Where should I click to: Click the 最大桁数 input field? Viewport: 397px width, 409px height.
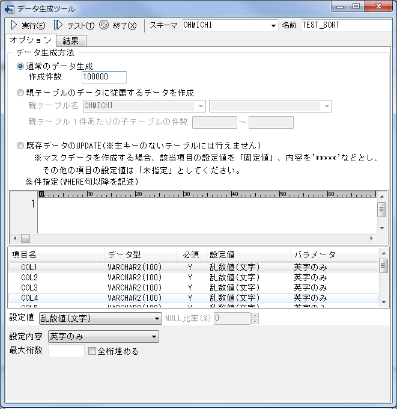(66, 351)
